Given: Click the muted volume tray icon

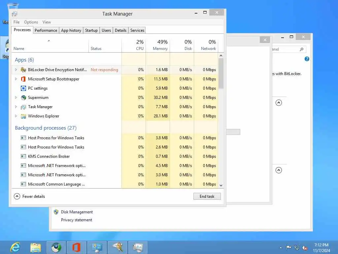Looking at the screenshot, I should coord(305,248).
